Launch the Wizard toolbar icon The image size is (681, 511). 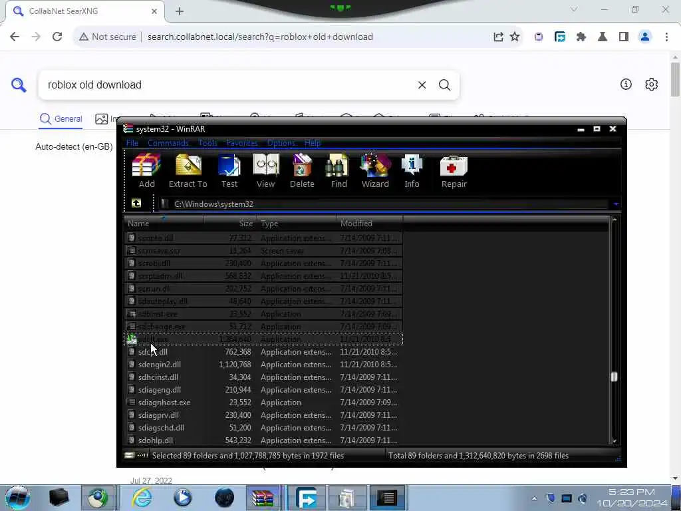point(375,171)
